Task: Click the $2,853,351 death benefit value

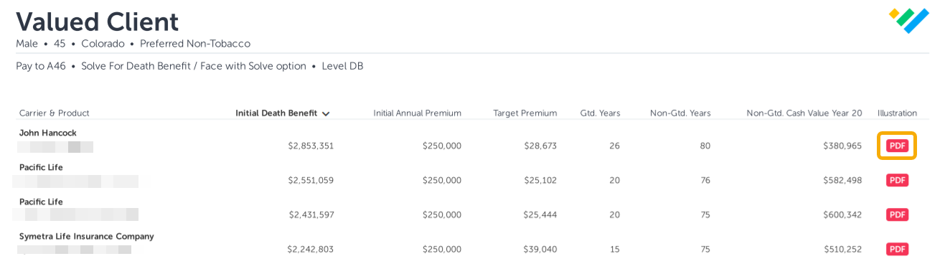Action: pyautogui.click(x=311, y=146)
